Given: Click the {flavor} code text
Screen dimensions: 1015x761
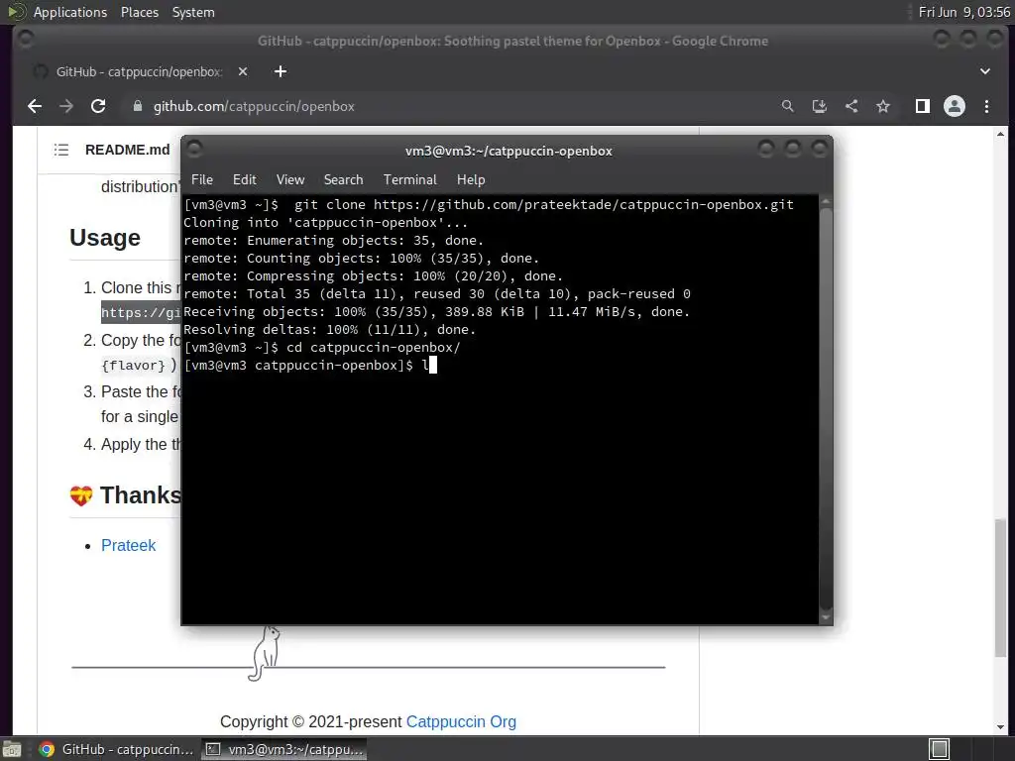Looking at the screenshot, I should point(134,365).
